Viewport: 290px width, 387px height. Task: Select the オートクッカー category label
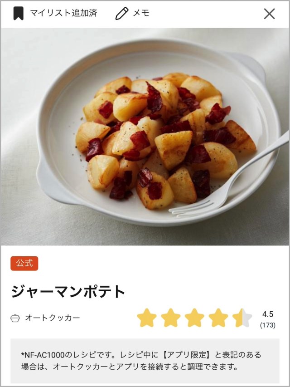click(x=53, y=318)
